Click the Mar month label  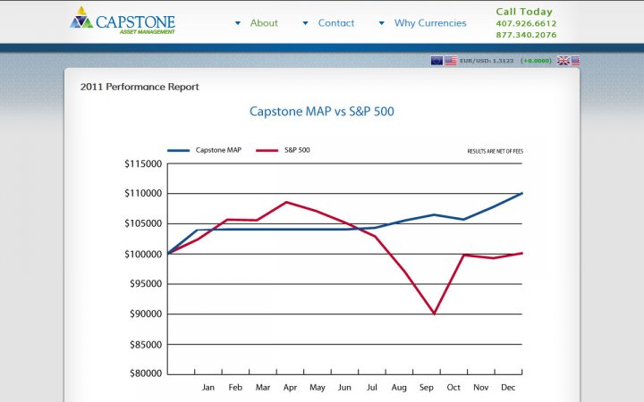click(263, 388)
